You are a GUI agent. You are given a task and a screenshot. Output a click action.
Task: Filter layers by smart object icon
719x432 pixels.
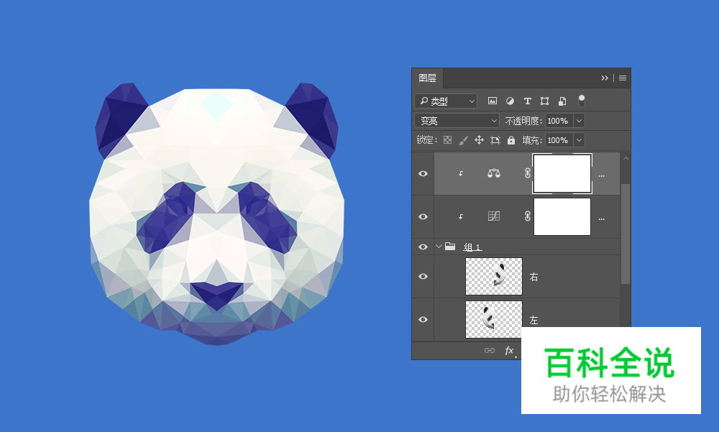coord(562,101)
